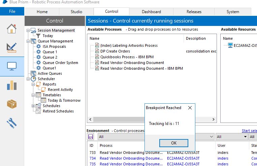Click the Recent Activity scroll icon
This screenshot has height=166, width=257.
click(x=43, y=90)
